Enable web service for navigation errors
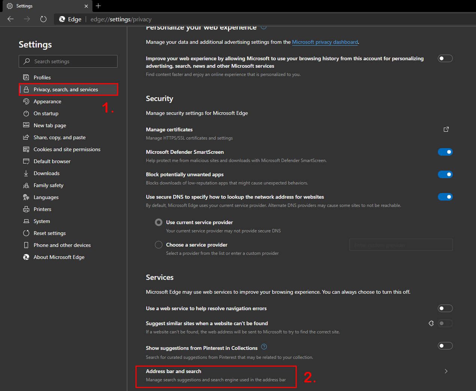This screenshot has width=476, height=391. tap(445, 308)
